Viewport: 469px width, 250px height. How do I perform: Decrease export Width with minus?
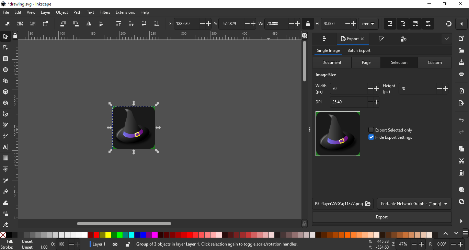point(370,89)
